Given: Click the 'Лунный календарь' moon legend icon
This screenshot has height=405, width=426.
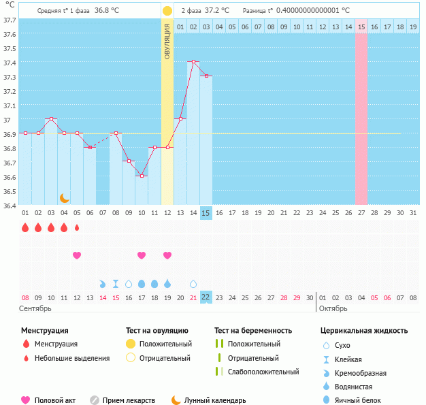Looking at the screenshot, I should pos(176,400).
